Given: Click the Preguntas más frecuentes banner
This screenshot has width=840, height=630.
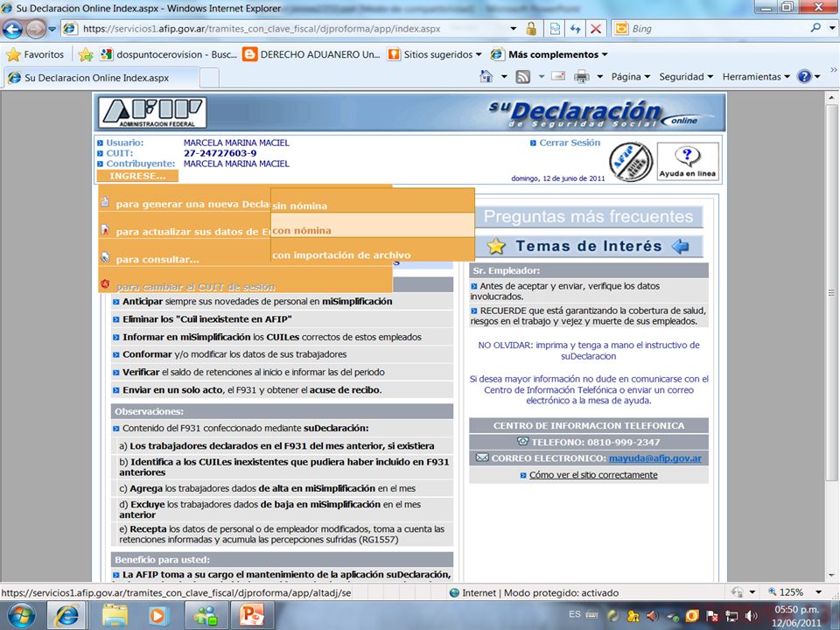Looking at the screenshot, I should [x=588, y=216].
